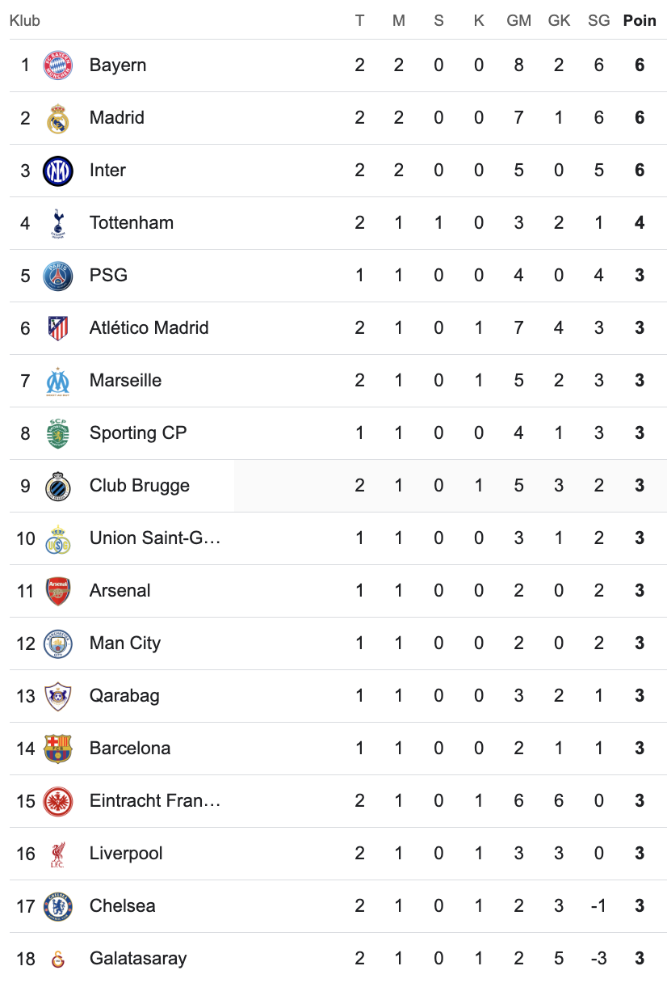The width and height of the screenshot is (667, 983).
Task: Click the truncated Eintracht Fran… team name
Action: pyautogui.click(x=155, y=801)
